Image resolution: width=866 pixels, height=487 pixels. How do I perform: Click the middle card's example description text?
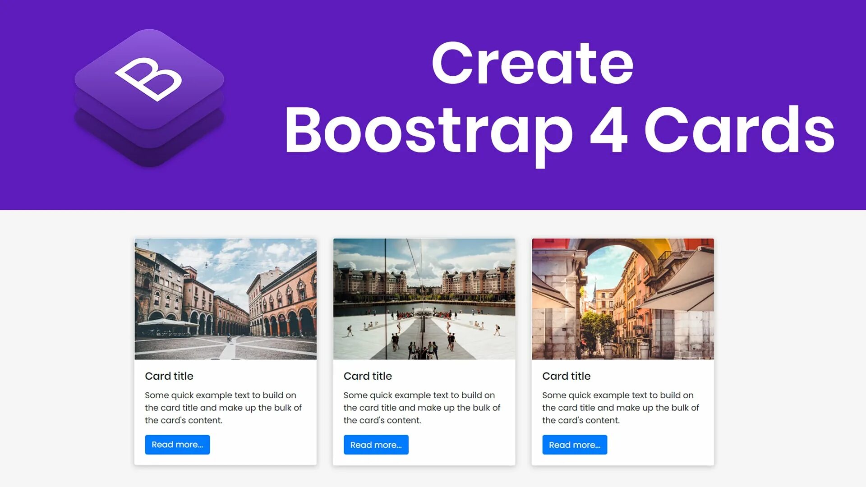421,408
